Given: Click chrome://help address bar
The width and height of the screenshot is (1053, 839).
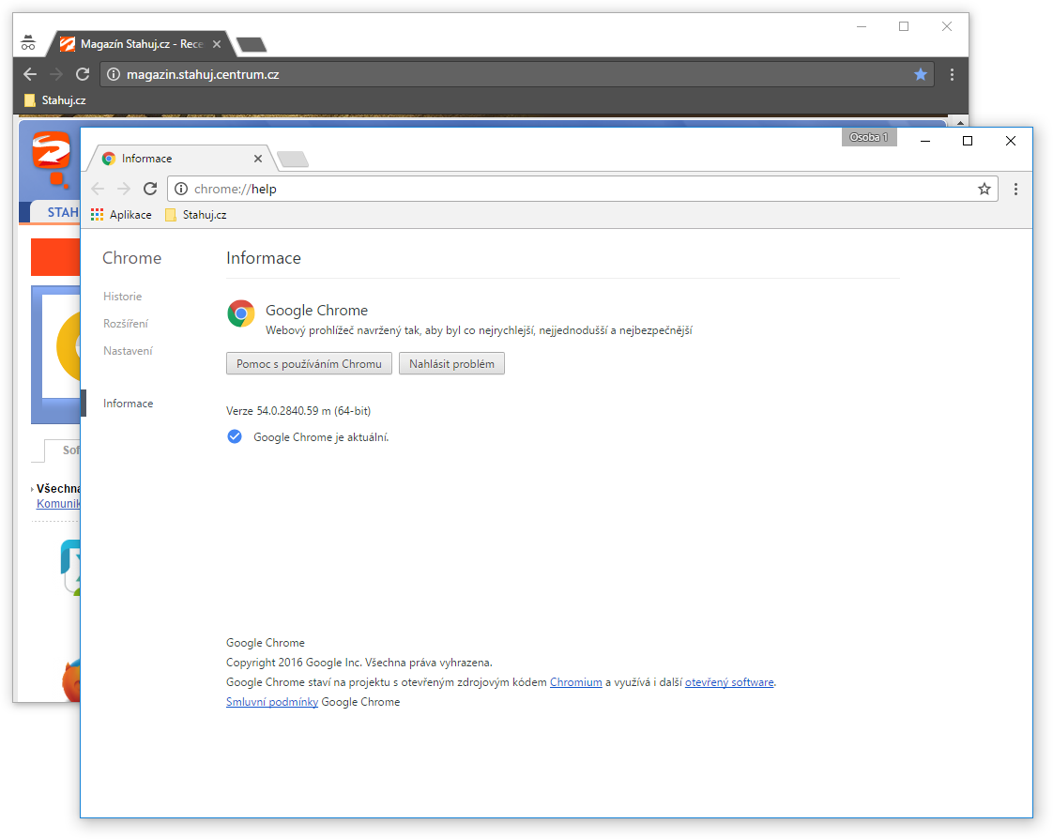Looking at the screenshot, I should coord(582,189).
